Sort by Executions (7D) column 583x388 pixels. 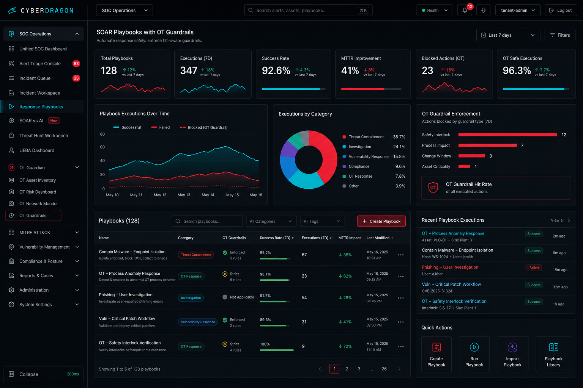pyautogui.click(x=317, y=238)
